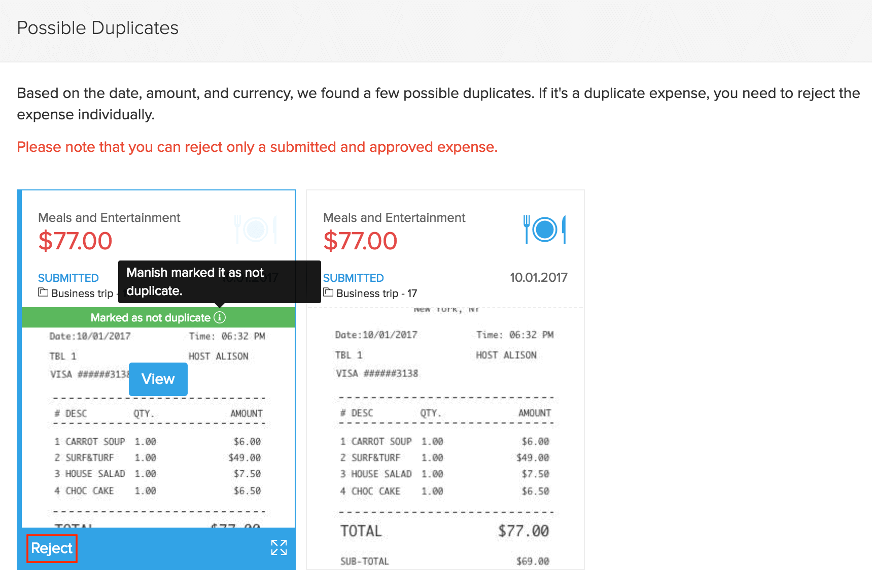Click the $77.00 amount on the first card
The height and width of the screenshot is (587, 872).
click(75, 241)
